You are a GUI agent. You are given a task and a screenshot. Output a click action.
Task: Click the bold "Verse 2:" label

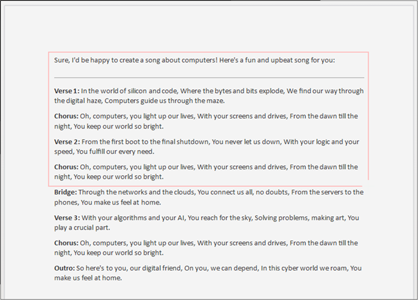click(x=67, y=141)
